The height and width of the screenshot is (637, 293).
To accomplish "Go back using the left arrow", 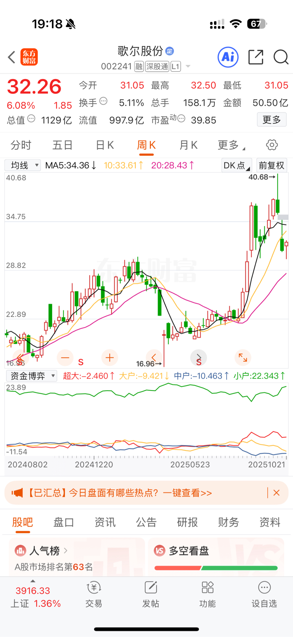I will [11, 57].
